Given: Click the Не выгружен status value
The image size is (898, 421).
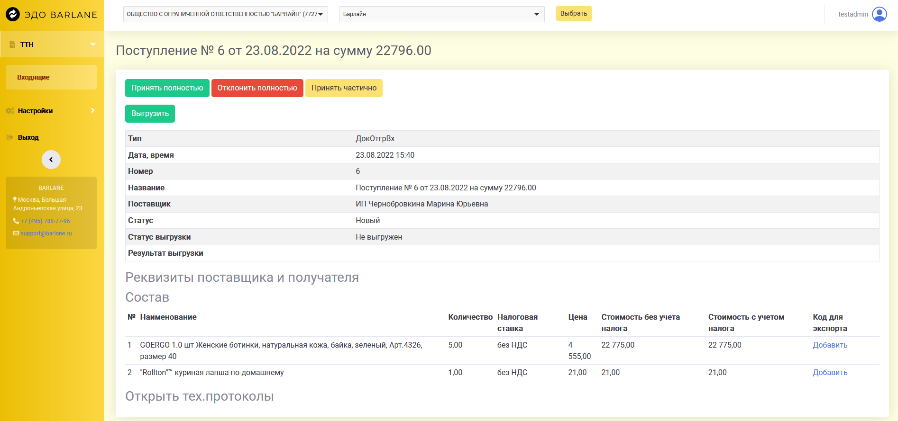Looking at the screenshot, I should [x=379, y=237].
